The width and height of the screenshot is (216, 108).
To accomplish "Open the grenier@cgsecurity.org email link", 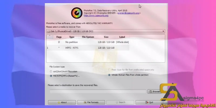I will [x=129, y=13].
